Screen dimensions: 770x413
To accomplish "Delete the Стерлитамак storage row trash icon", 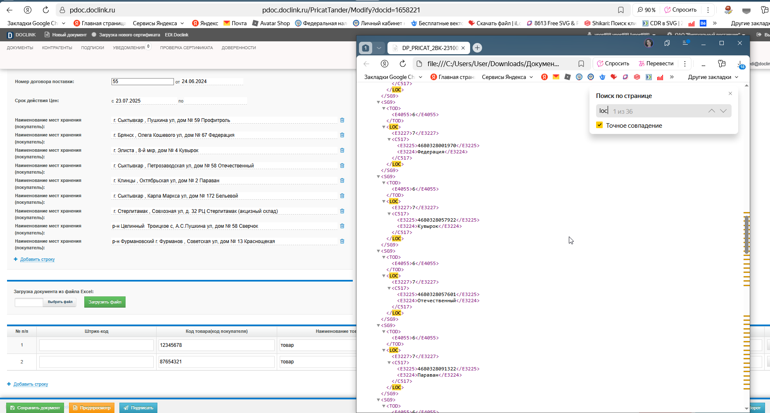I will pyautogui.click(x=342, y=211).
